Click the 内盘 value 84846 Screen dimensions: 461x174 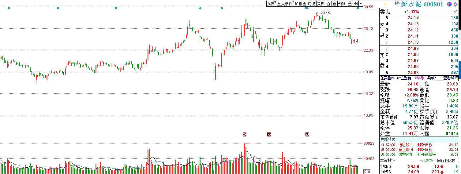tap(452, 133)
